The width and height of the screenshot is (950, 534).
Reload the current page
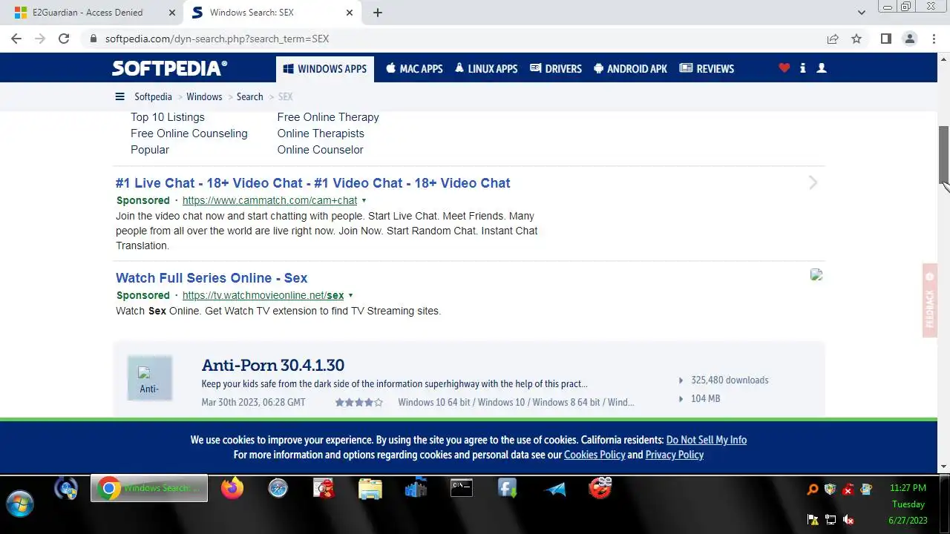coord(64,39)
